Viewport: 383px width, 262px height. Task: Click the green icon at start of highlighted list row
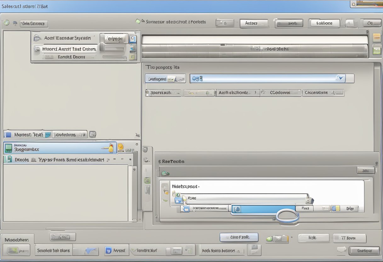tap(9, 148)
